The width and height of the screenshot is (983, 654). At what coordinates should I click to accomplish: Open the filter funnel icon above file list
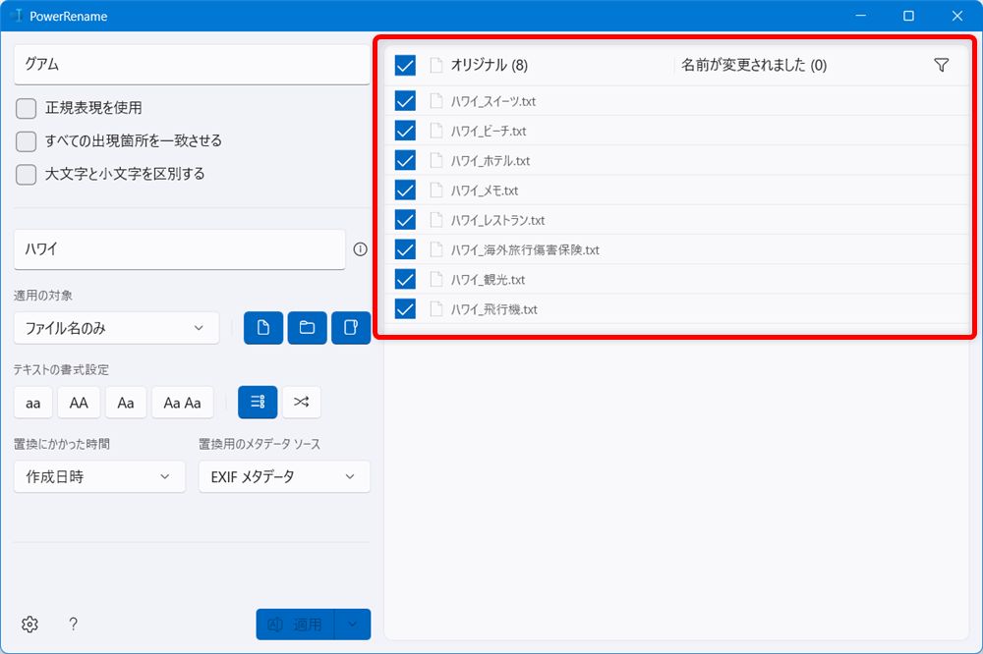tap(941, 64)
